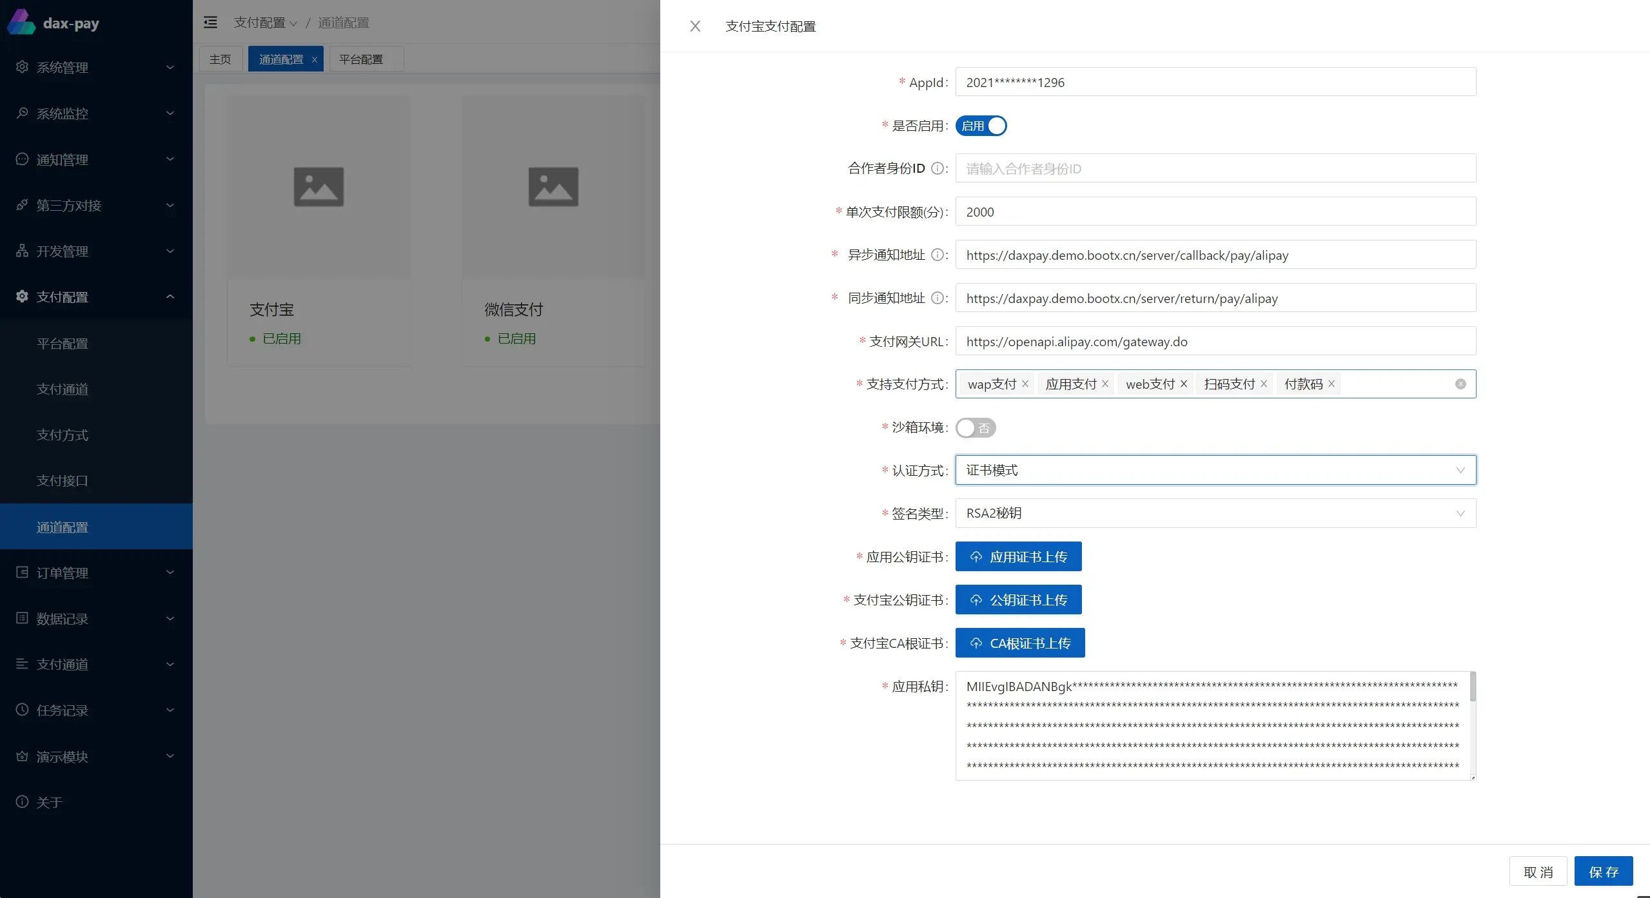Click the 开发管理 hierarchy icon
Viewport: 1650px width, 898px height.
22,251
